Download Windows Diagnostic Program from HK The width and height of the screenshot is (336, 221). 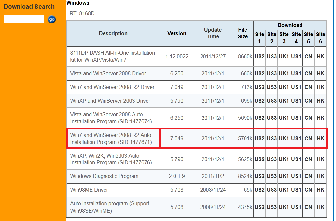click(x=321, y=176)
